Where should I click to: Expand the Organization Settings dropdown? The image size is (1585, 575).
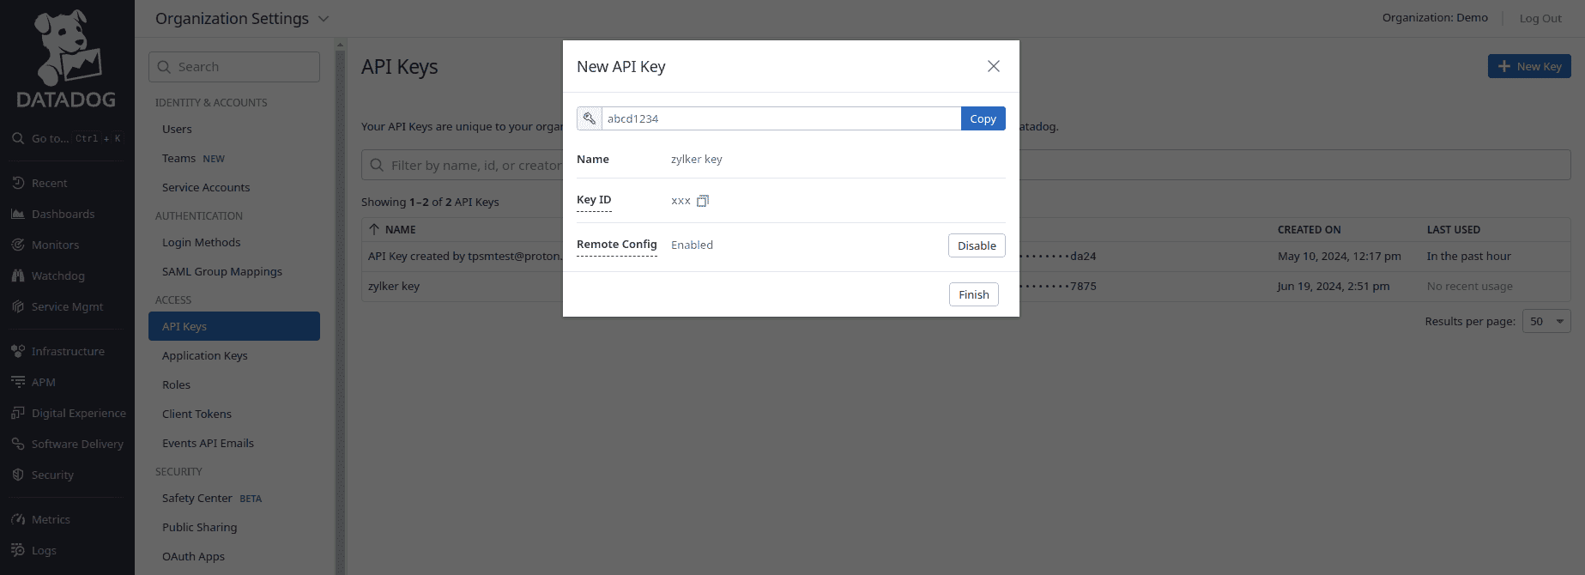click(x=324, y=19)
